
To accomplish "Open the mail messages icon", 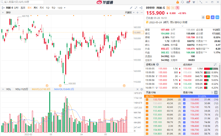I will coord(188,2).
